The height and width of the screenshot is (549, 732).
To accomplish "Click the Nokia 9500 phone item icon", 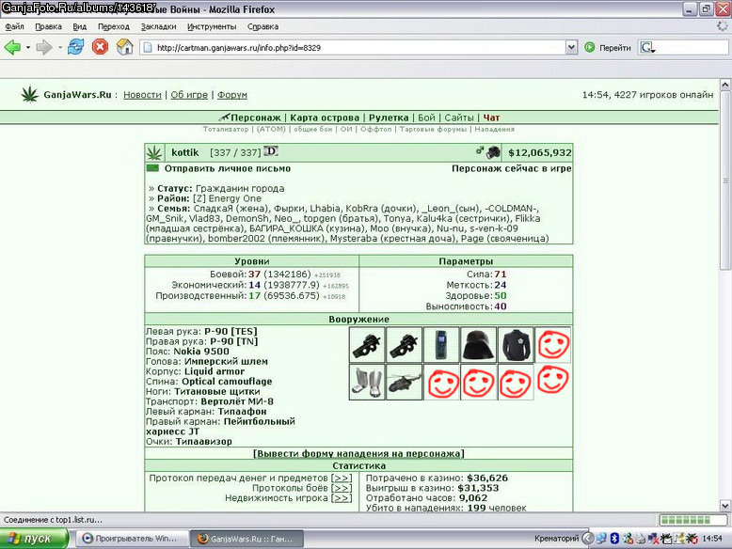I will (441, 345).
